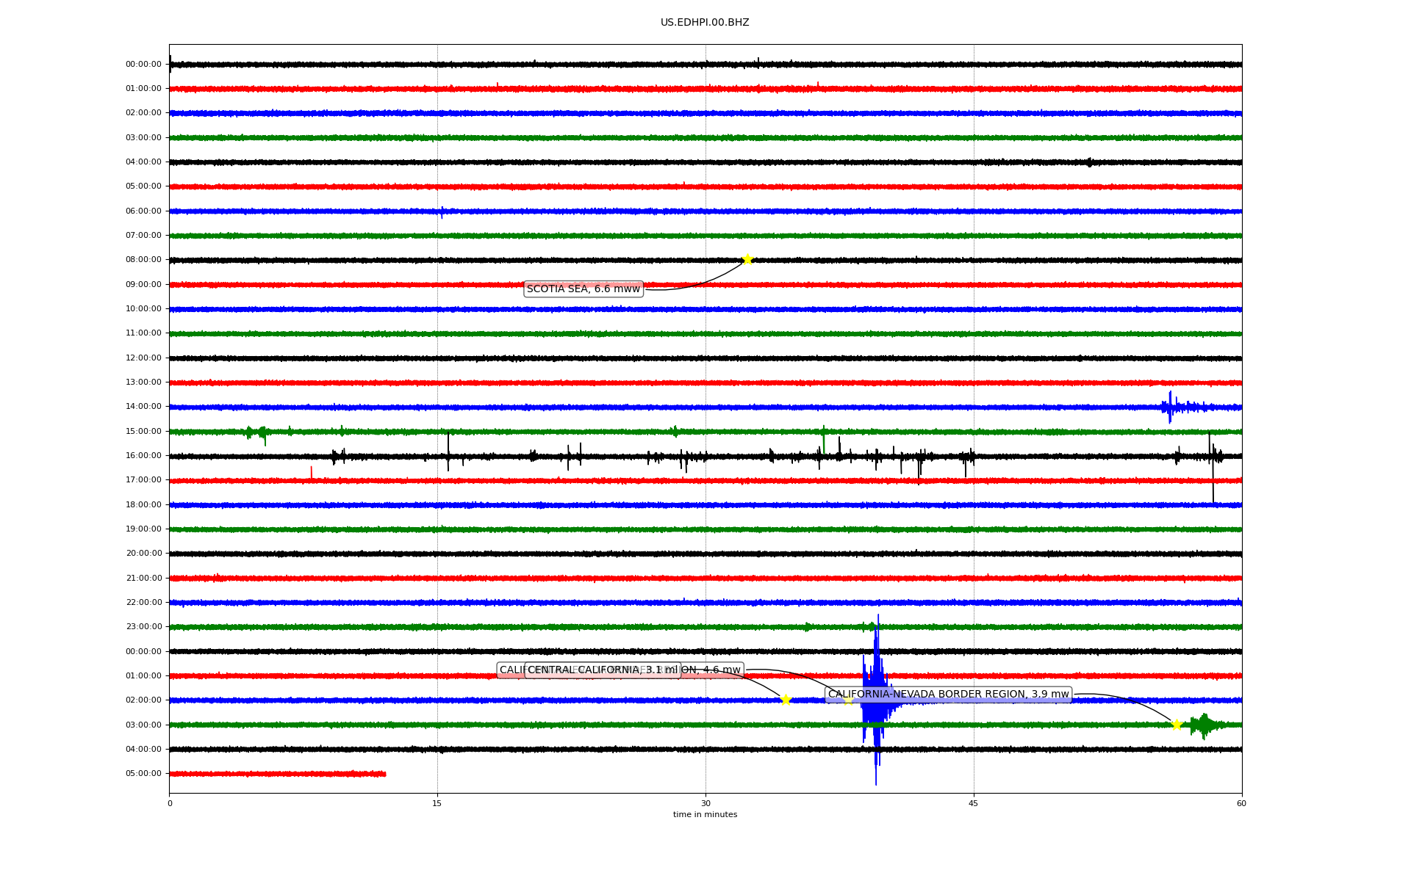Click the CALIFORNIA-NEVADA BORDER REGION, 3.9 mw label
The image size is (1411, 881).
click(x=949, y=695)
